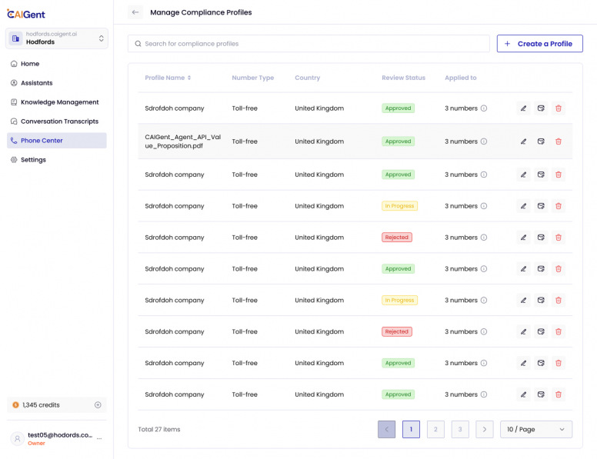Click edit pencil in first In Progress row
This screenshot has width=597, height=459.
523,206
